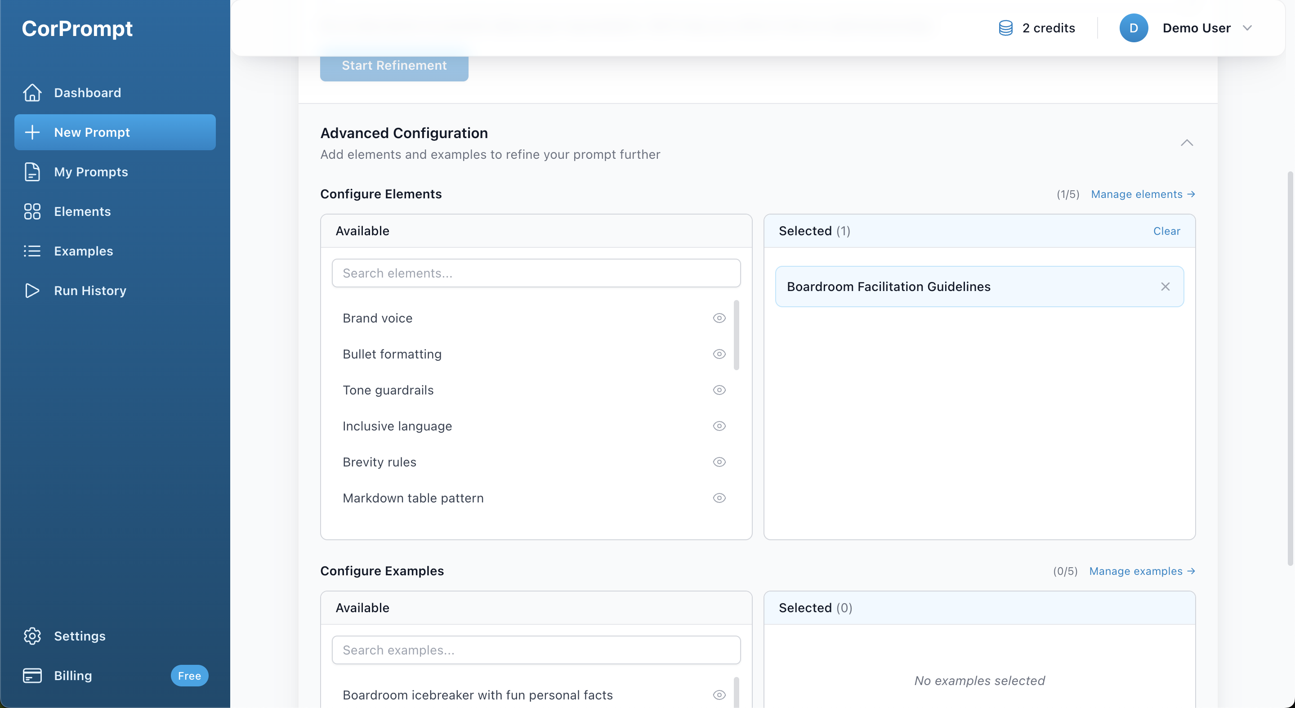
Task: Remove Boardroom Facilitation Guidelines from selected
Action: point(1165,287)
